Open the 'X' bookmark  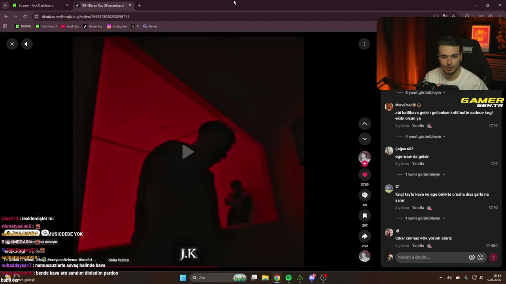click(x=135, y=26)
